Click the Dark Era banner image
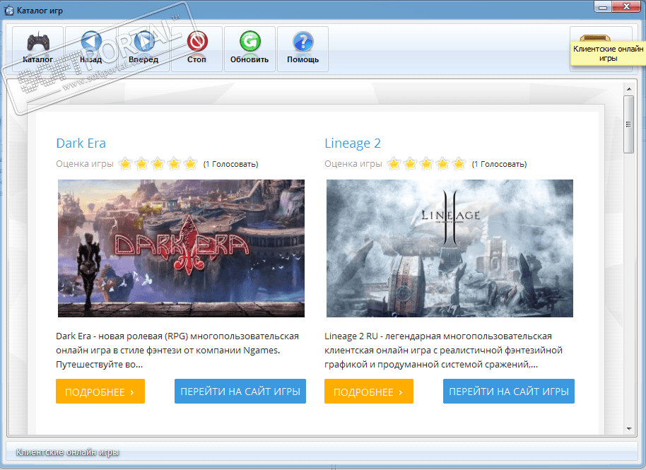The image size is (646, 470). [181, 248]
